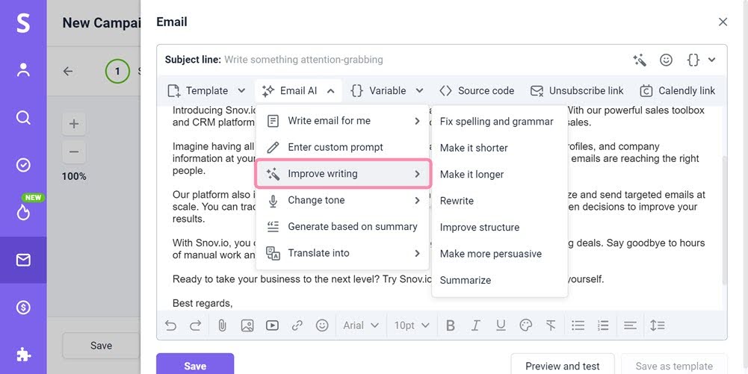Image resolution: width=748 pixels, height=374 pixels.
Task: Insert a hyperlink with the link icon
Action: pos(297,325)
